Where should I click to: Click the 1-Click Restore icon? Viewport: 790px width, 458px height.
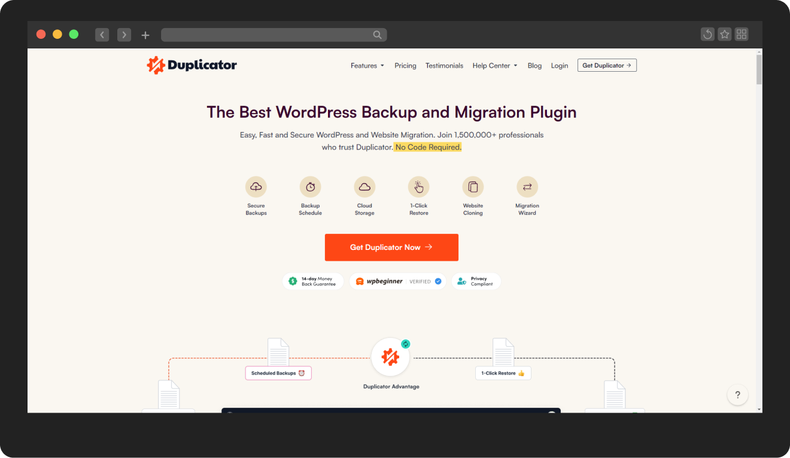[x=418, y=186]
